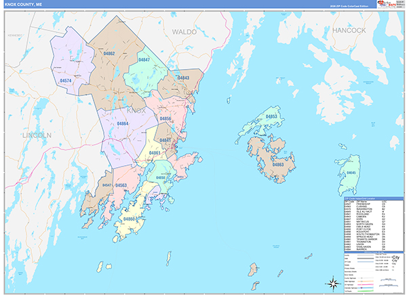This screenshot has height=295, width=407.
Task: Select the FRIENDSHIP row in the ZIP index
Action: [365, 204]
